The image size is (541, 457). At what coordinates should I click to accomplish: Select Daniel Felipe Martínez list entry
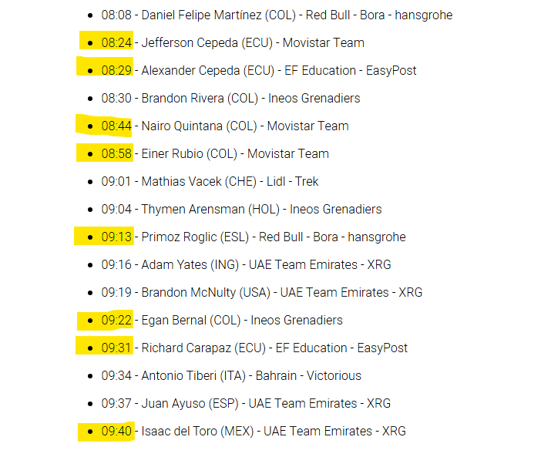277,15
